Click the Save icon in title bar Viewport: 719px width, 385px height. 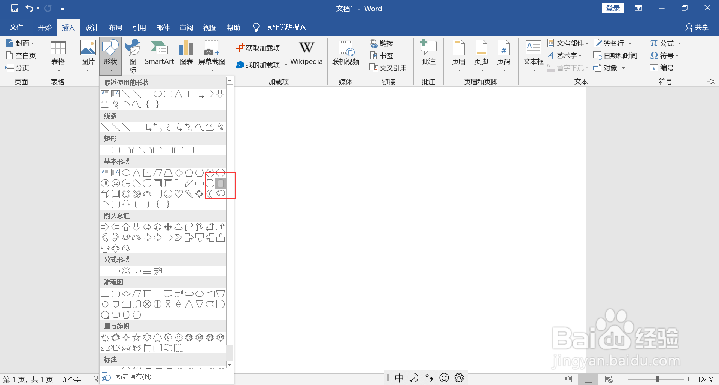click(x=15, y=8)
